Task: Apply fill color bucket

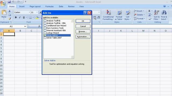Action: pyautogui.click(x=37, y=17)
